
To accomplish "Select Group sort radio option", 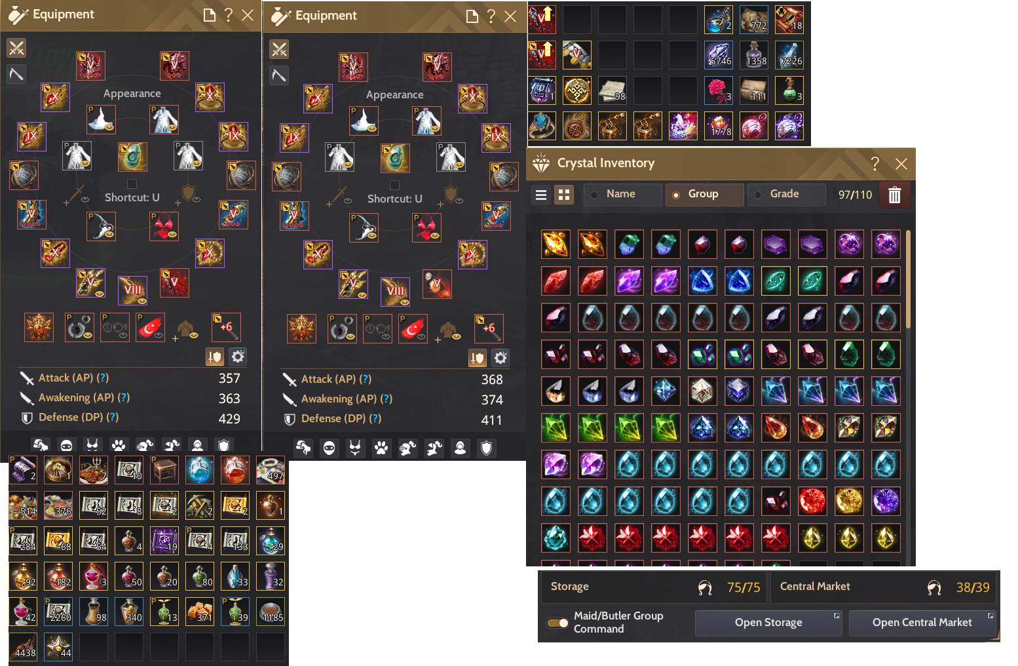I will [705, 195].
